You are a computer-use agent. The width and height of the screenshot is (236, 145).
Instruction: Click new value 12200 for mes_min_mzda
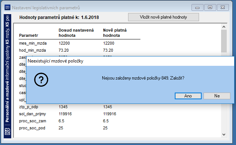[x=109, y=43]
